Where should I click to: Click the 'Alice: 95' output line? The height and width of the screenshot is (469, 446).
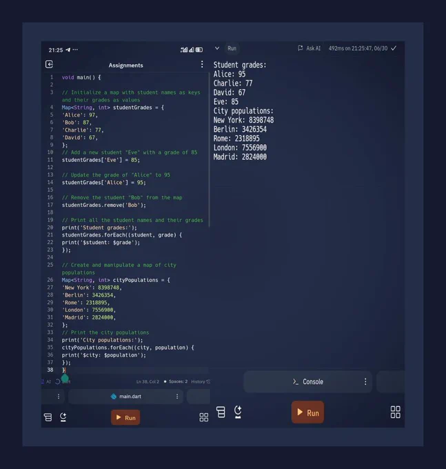click(230, 74)
